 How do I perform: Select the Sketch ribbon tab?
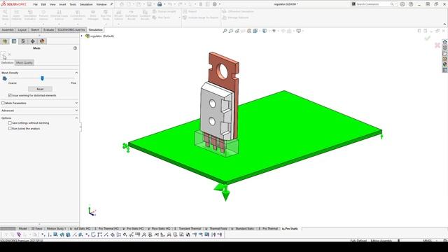35,29
